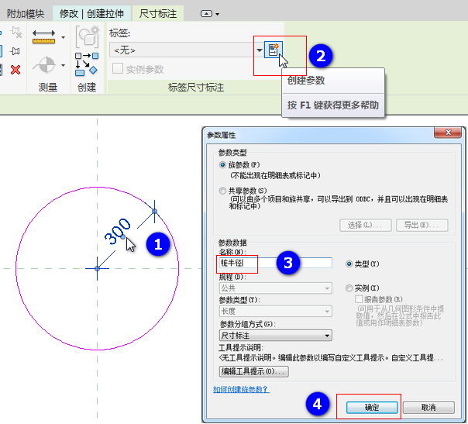Open the 参数分组方式 尺寸标注 dropdown

pyautogui.click(x=275, y=336)
